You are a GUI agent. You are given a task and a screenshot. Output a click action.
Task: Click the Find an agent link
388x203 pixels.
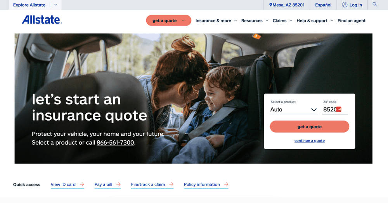(352, 21)
